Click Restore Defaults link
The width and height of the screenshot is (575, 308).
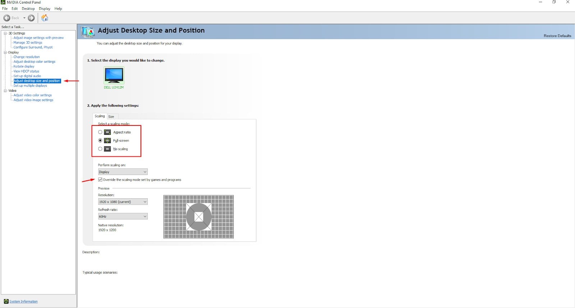[x=557, y=36]
